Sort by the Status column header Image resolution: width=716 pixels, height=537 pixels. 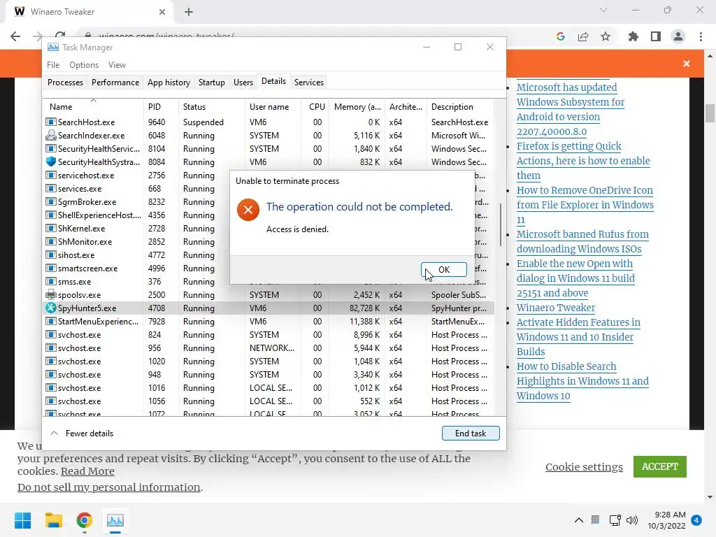211,106
